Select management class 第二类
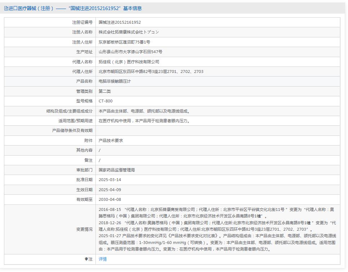Image resolution: width=348 pixels, height=272 pixels. (x=104, y=91)
